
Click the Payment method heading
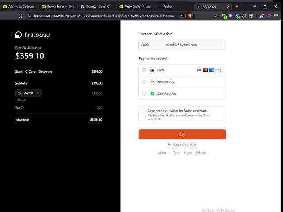point(153,58)
